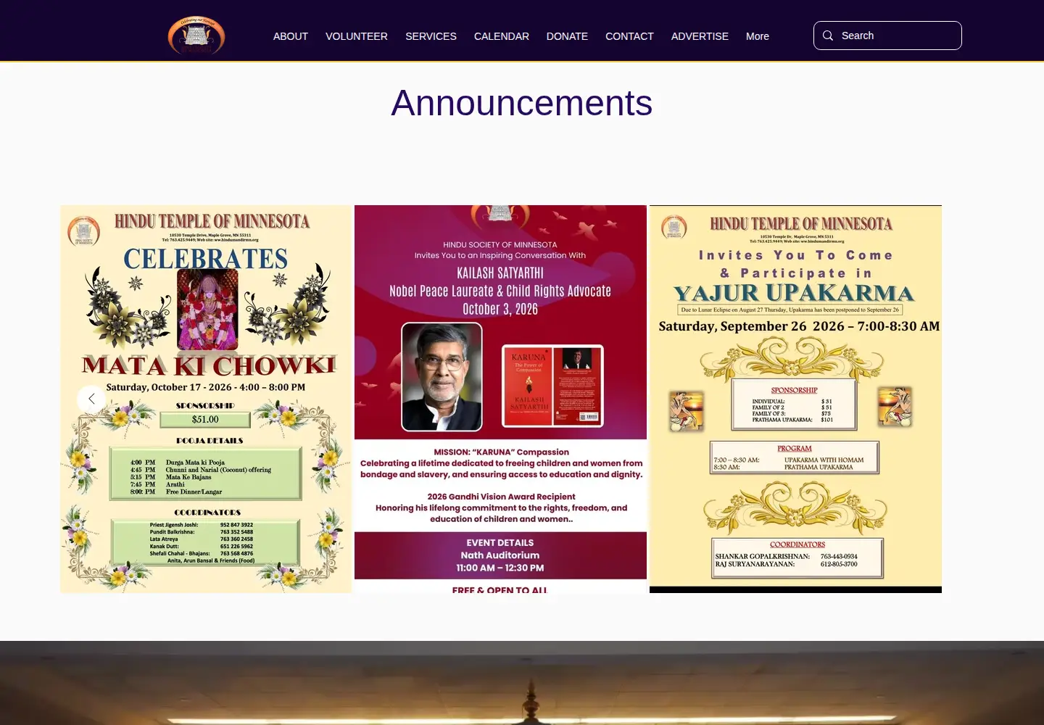The width and height of the screenshot is (1044, 725).
Task: Click "PRATHAMA UPAKARMA: $101" sponsorship line
Action: pyautogui.click(x=792, y=420)
